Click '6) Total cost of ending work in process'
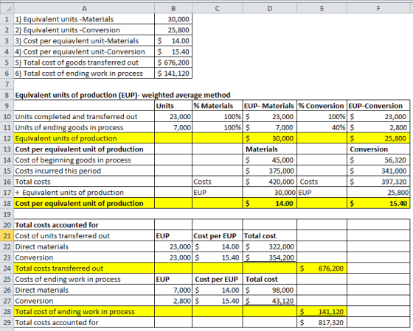413x331 pixels. coord(84,74)
